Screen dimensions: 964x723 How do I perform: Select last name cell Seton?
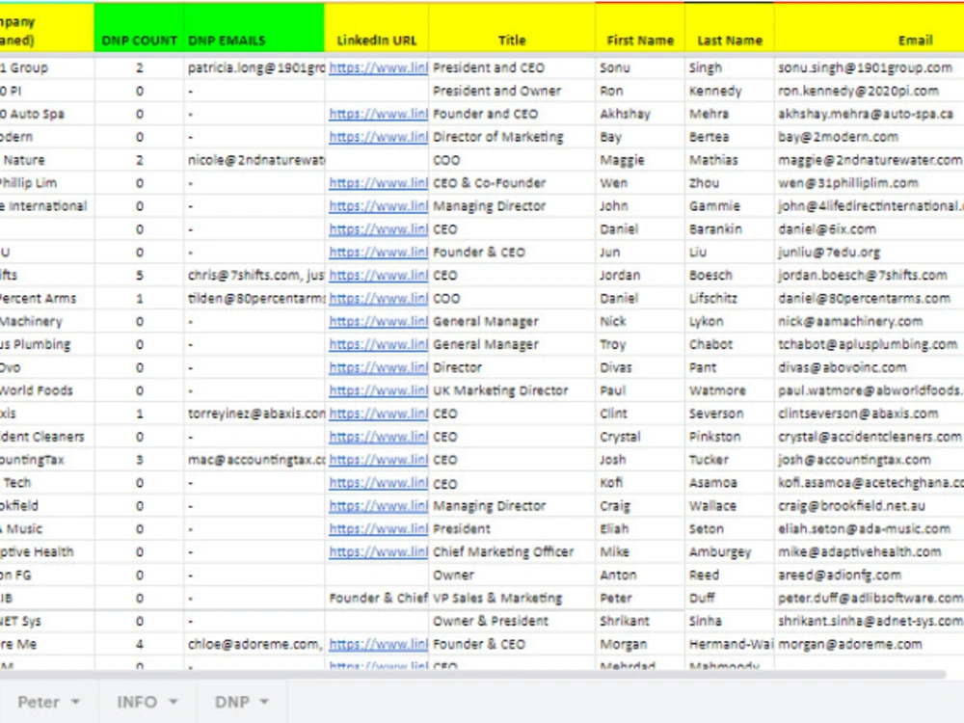tap(729, 528)
